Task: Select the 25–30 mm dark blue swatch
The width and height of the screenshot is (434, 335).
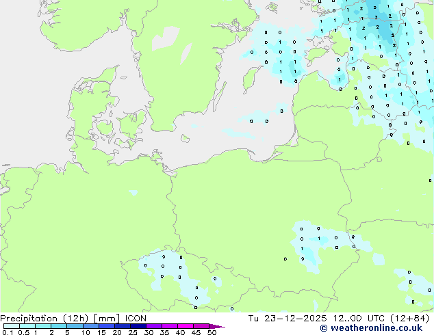Action: point(138,326)
